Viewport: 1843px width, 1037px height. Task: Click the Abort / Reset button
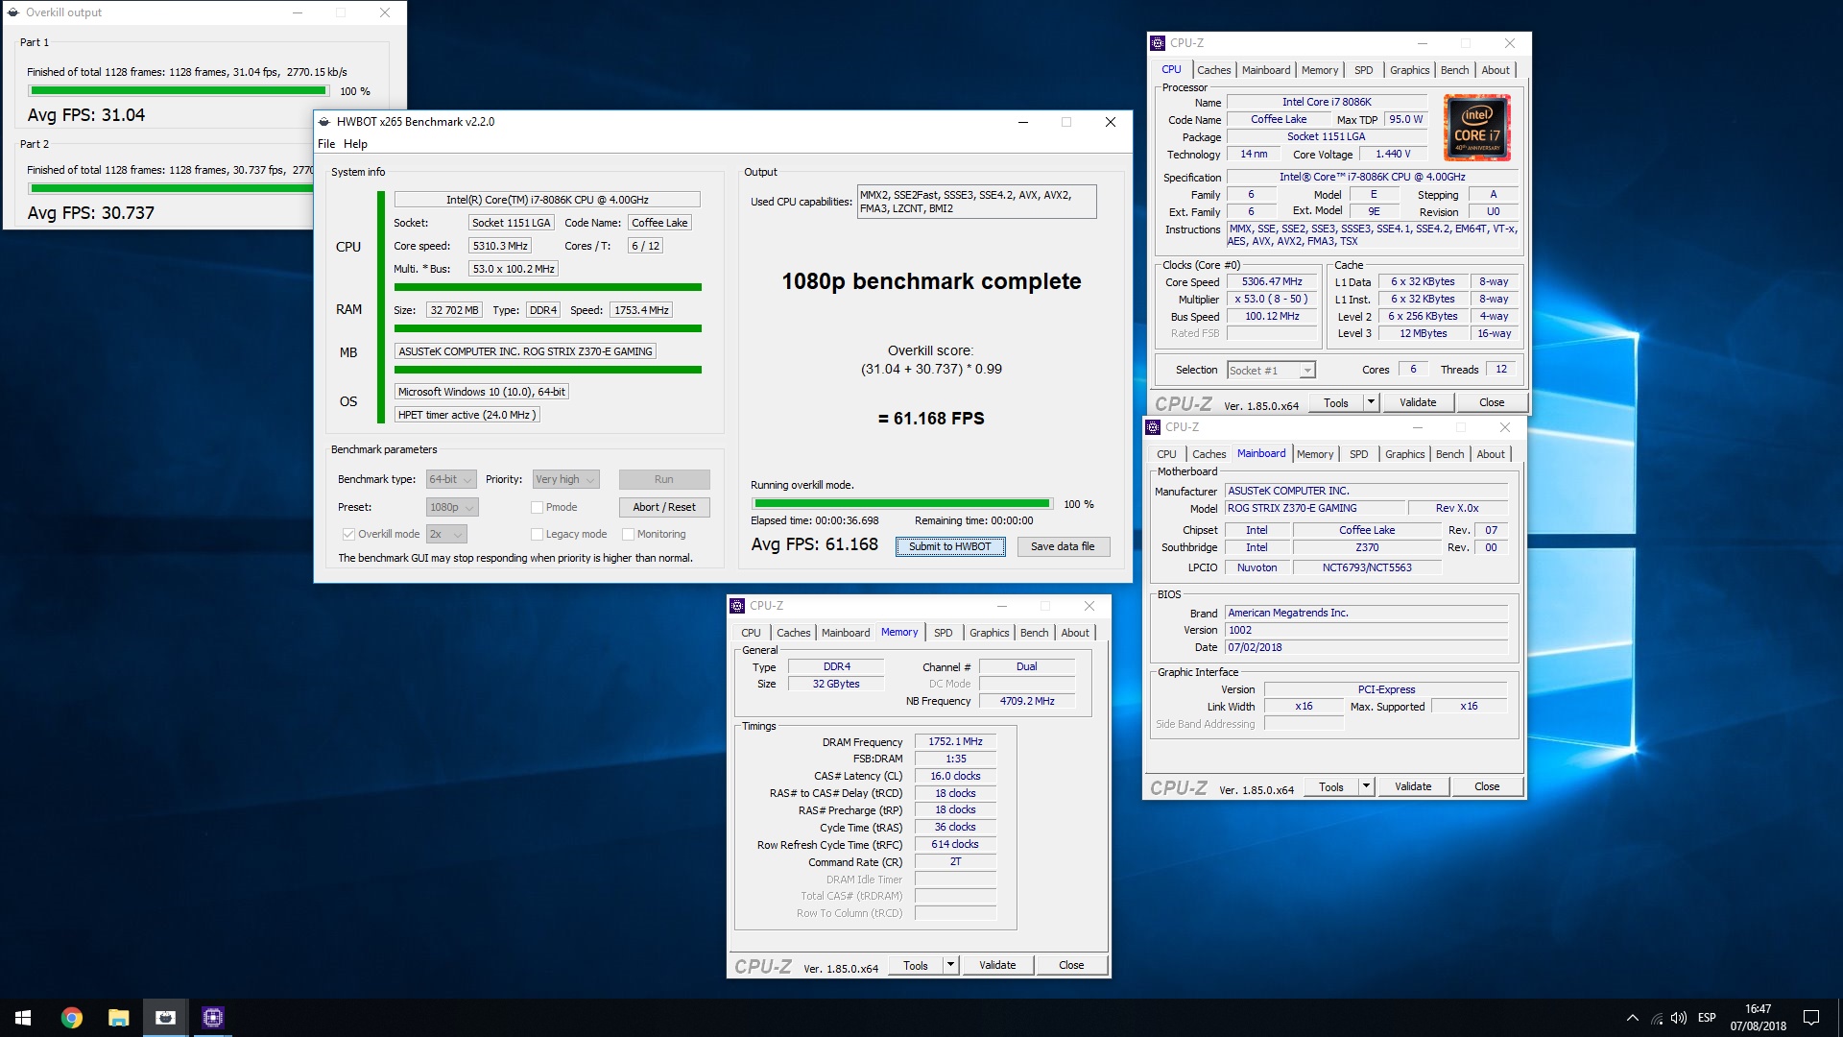[664, 507]
